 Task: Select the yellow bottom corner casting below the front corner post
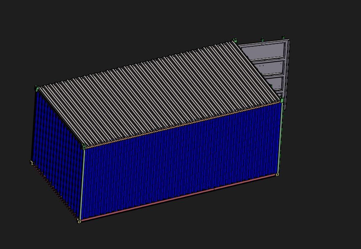(79, 221)
